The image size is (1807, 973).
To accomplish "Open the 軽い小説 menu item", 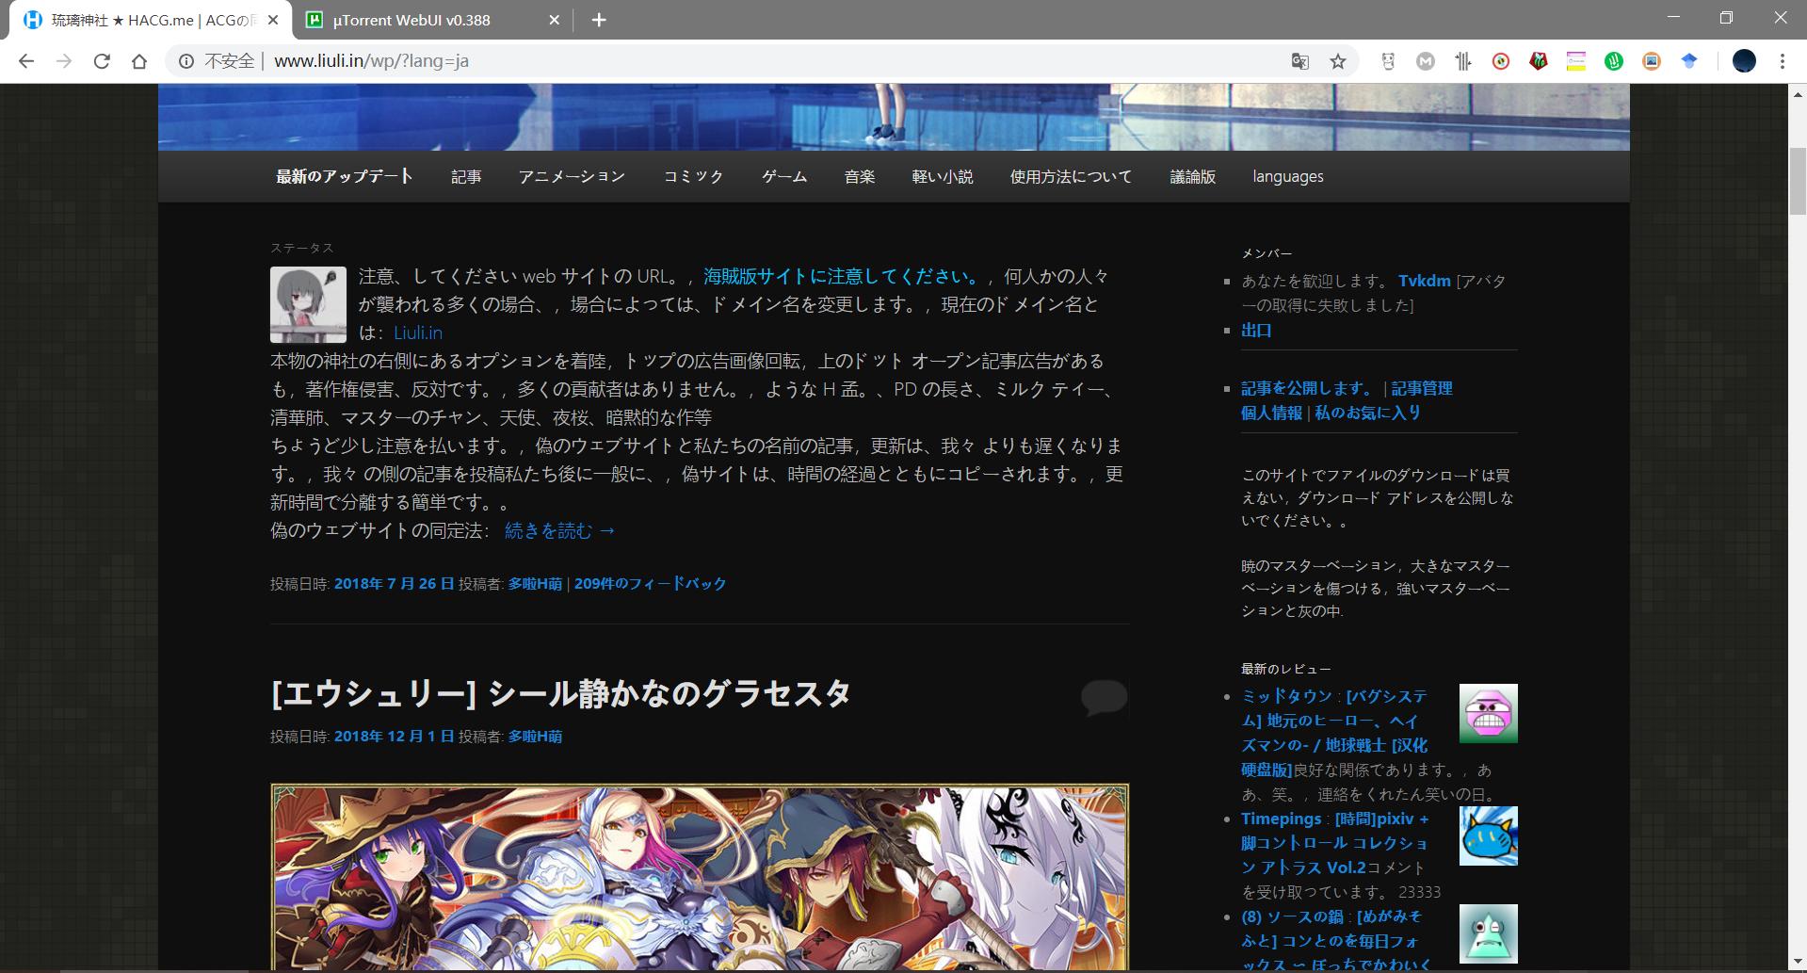I will pyautogui.click(x=943, y=176).
